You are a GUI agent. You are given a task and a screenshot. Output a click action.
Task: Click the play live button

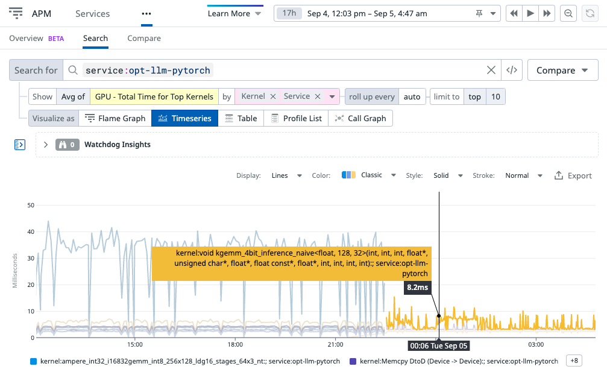[530, 13]
